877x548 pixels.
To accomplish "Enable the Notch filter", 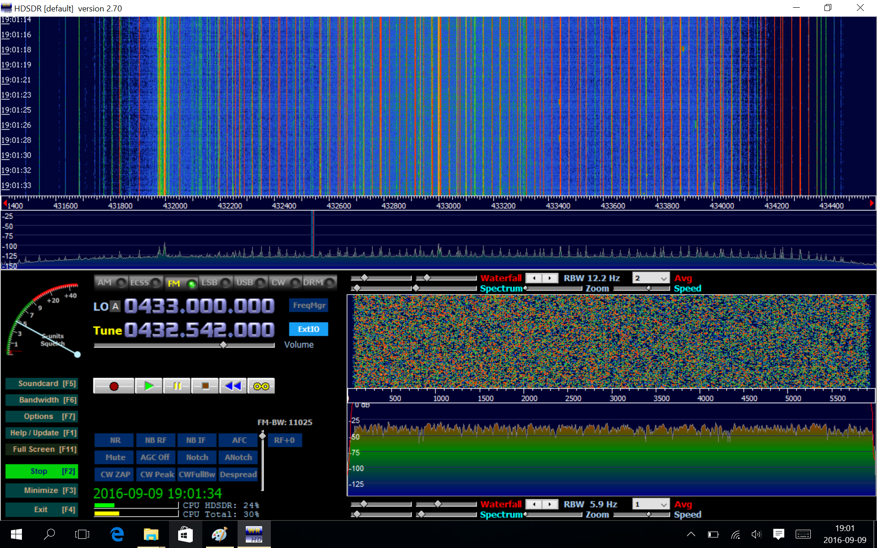I will coord(197,457).
